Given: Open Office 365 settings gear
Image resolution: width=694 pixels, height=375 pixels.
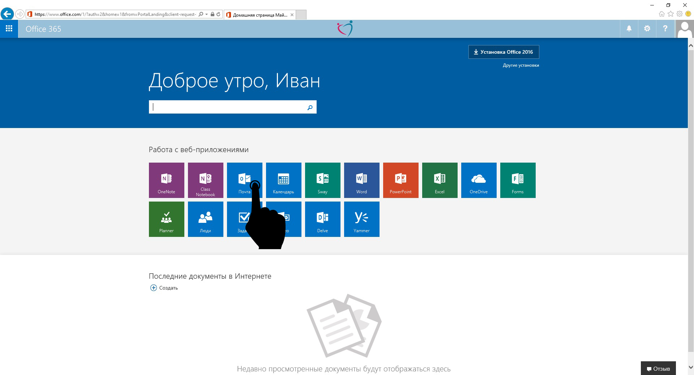Looking at the screenshot, I should 647,28.
